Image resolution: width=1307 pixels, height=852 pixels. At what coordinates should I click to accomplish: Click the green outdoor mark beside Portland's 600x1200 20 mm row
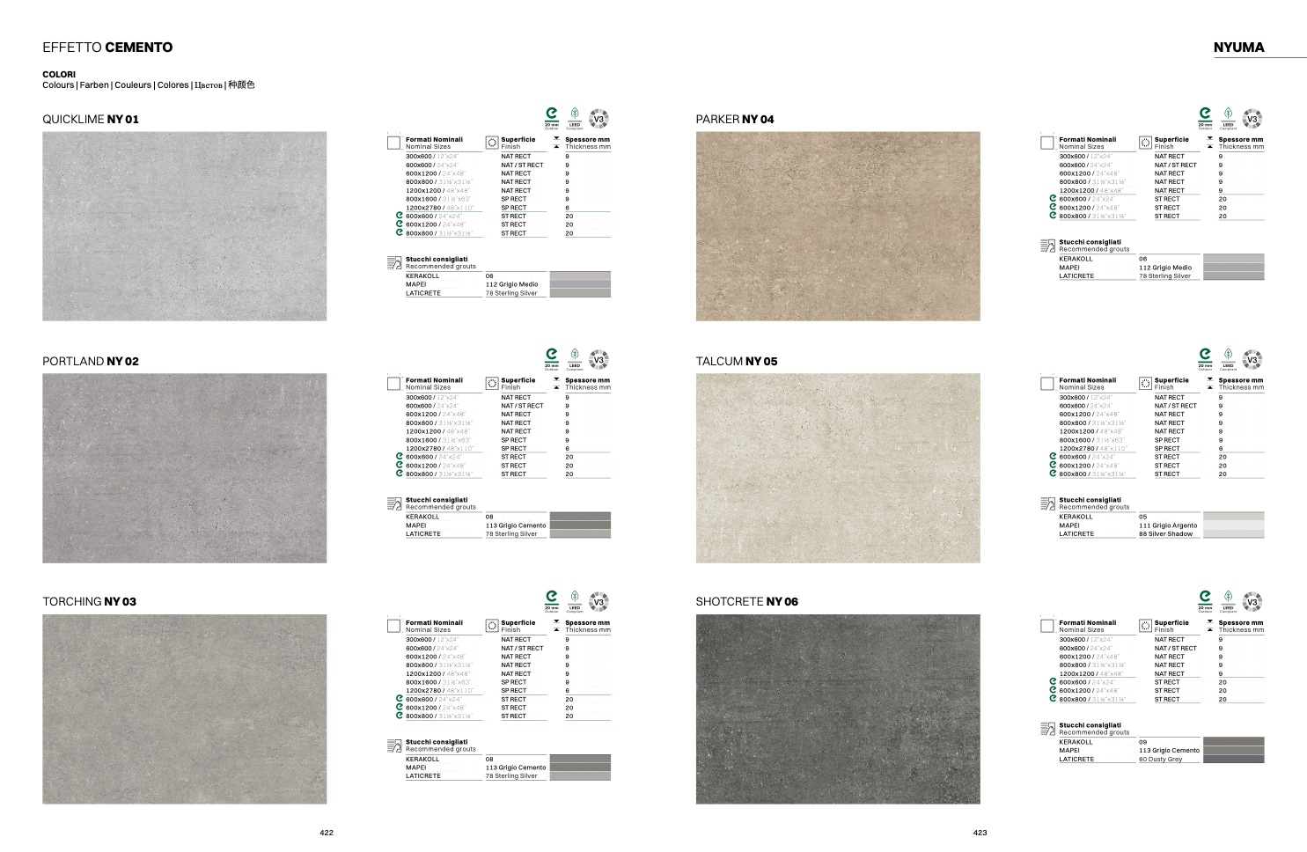[x=399, y=466]
